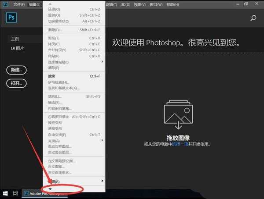Viewport: 264px width, 199px height.
Task: Click the search magnifier icon
Action: (253, 18)
